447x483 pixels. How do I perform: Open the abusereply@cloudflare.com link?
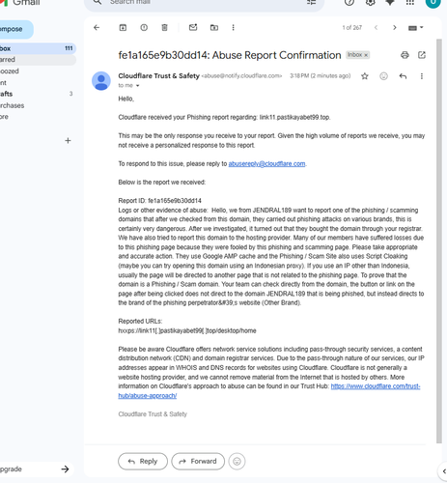tap(266, 164)
